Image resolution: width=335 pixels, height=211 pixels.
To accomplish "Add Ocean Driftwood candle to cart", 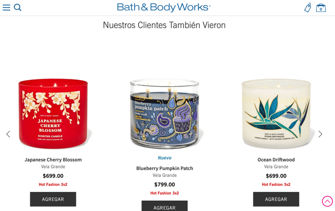I will pos(276,199).
